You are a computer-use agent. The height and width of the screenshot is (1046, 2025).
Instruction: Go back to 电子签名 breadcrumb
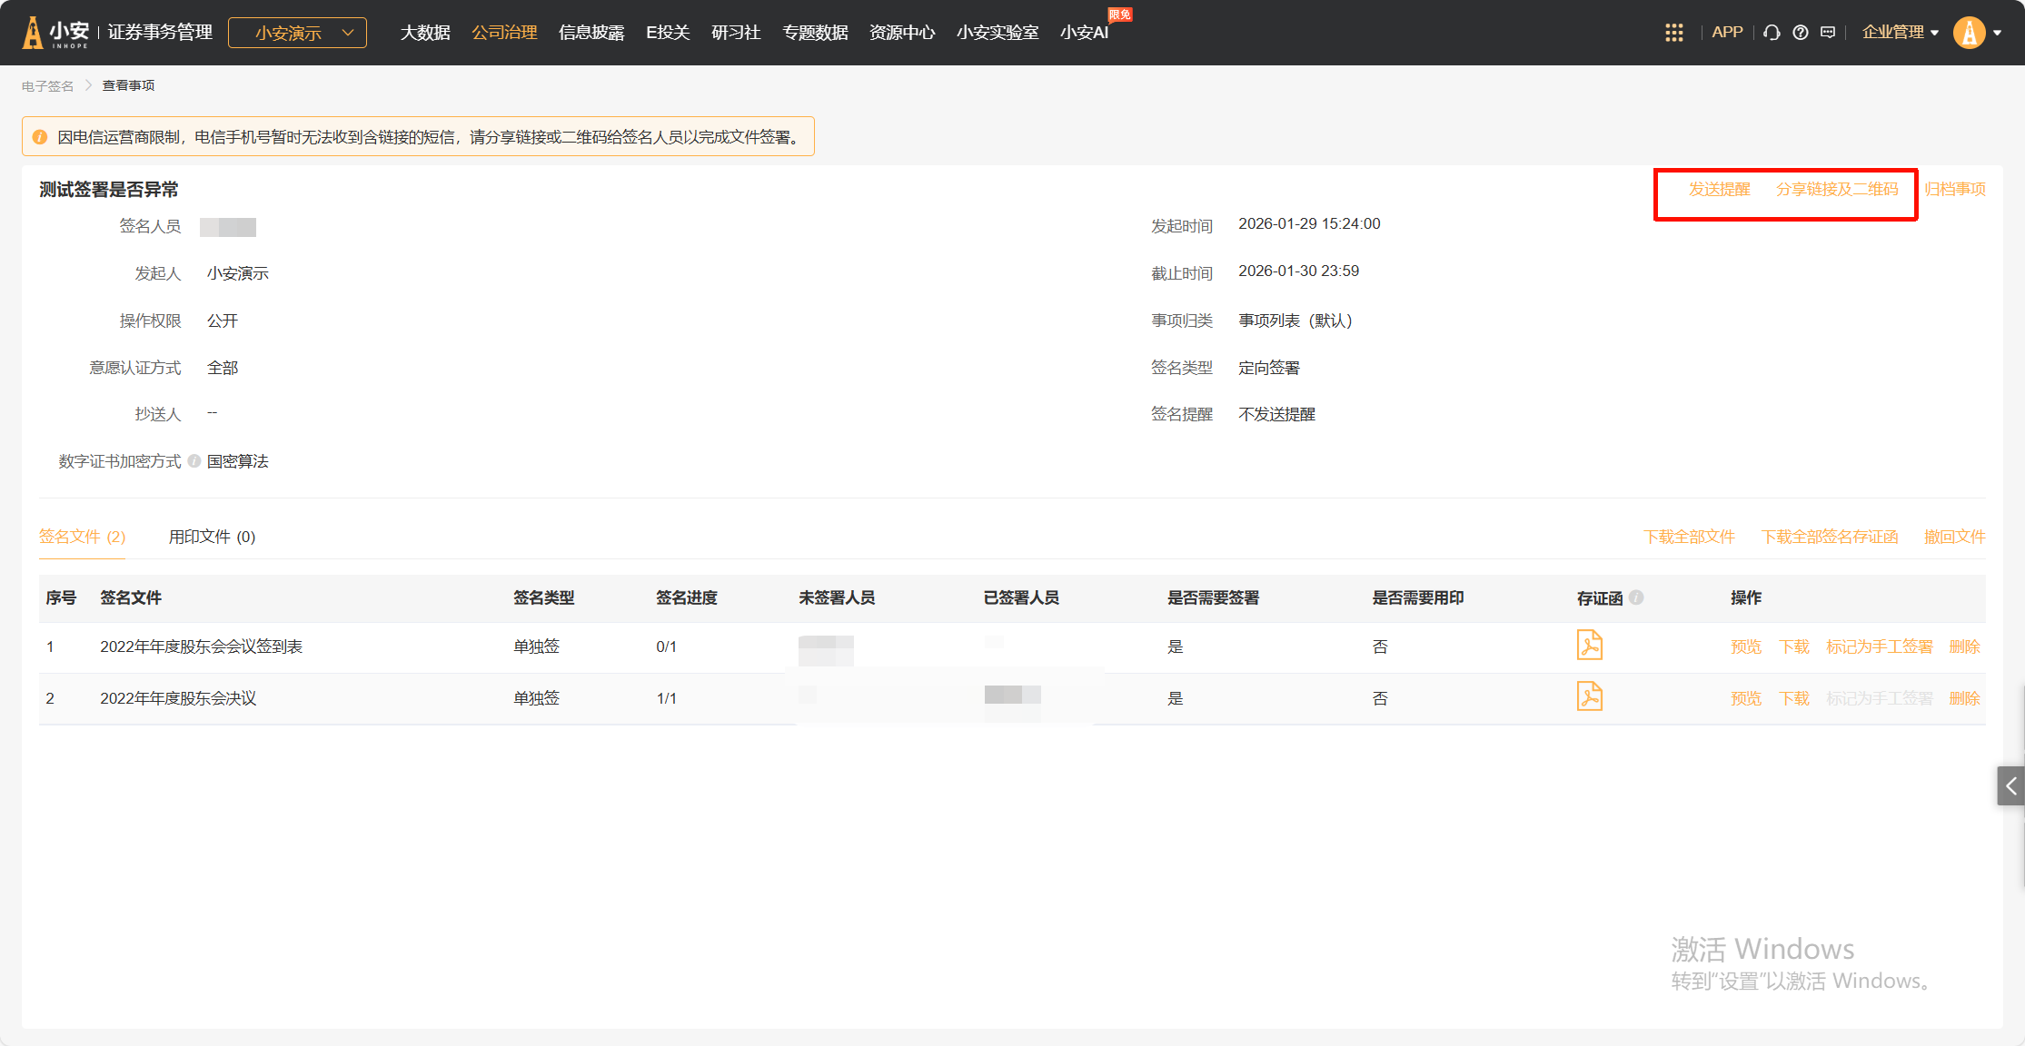coord(47,86)
